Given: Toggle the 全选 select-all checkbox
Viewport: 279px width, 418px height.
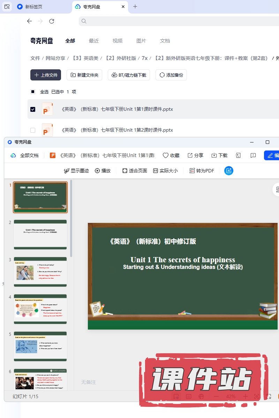Looking at the screenshot, I should tap(33, 92).
